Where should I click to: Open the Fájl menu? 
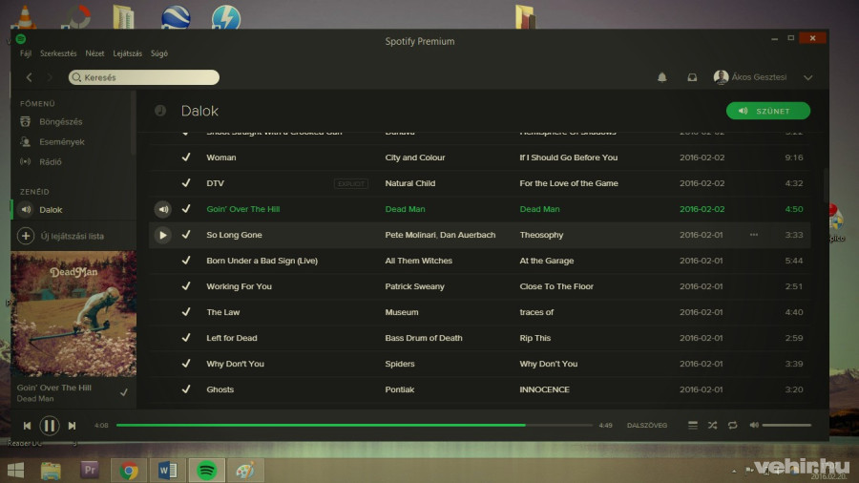pyautogui.click(x=26, y=53)
